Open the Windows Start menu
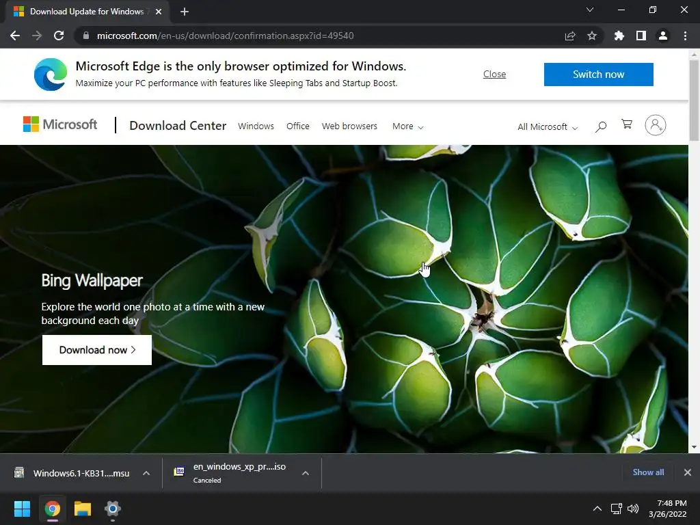 coord(22,509)
